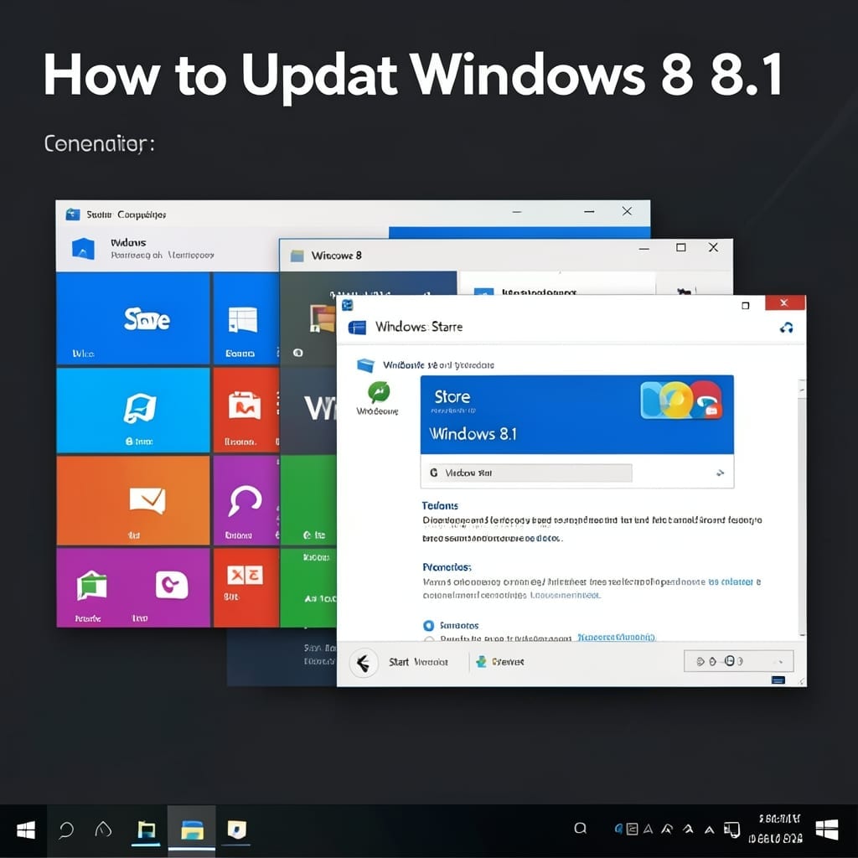858x858 pixels.
Task: Open the red photos tile
Action: (x=246, y=411)
